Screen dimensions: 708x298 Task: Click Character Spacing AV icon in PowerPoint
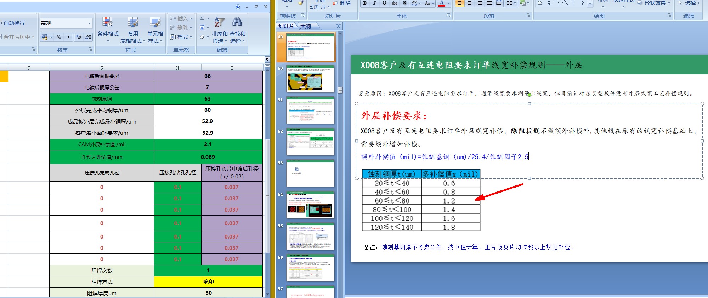pyautogui.click(x=414, y=3)
